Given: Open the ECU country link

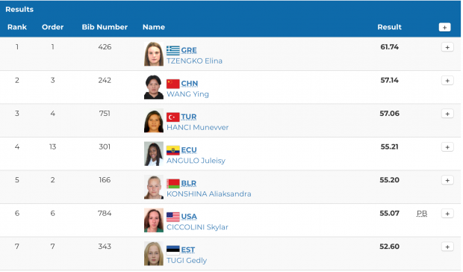Looking at the screenshot, I should (189, 150).
